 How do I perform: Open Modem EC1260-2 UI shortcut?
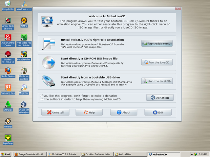tap(8, 57)
